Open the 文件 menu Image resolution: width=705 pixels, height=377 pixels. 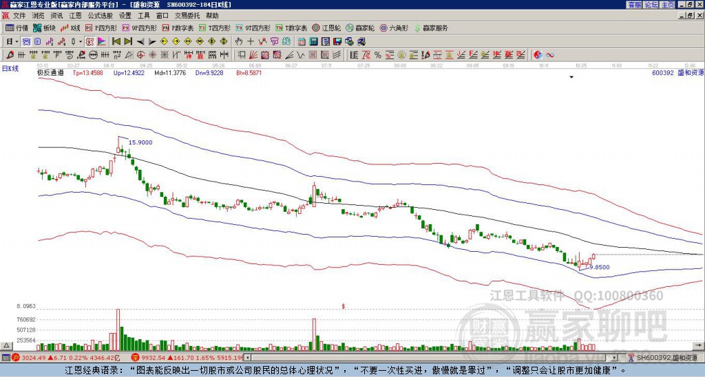click(x=19, y=16)
